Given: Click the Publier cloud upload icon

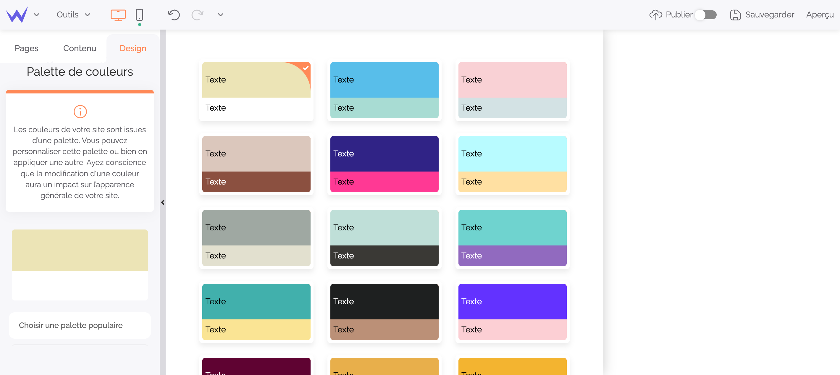Looking at the screenshot, I should click(x=655, y=15).
